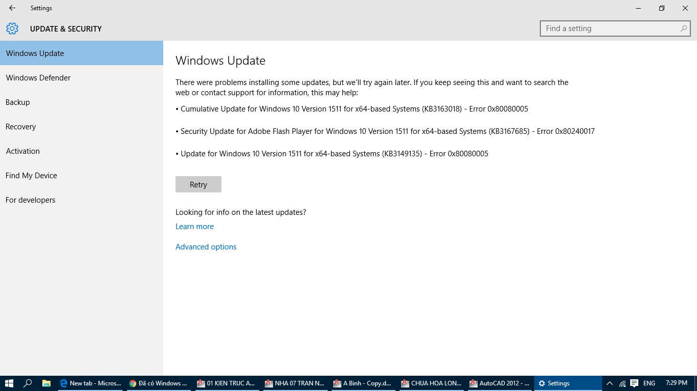This screenshot has width=697, height=391.
Task: Go back using the Settings back arrow
Action: coord(12,8)
